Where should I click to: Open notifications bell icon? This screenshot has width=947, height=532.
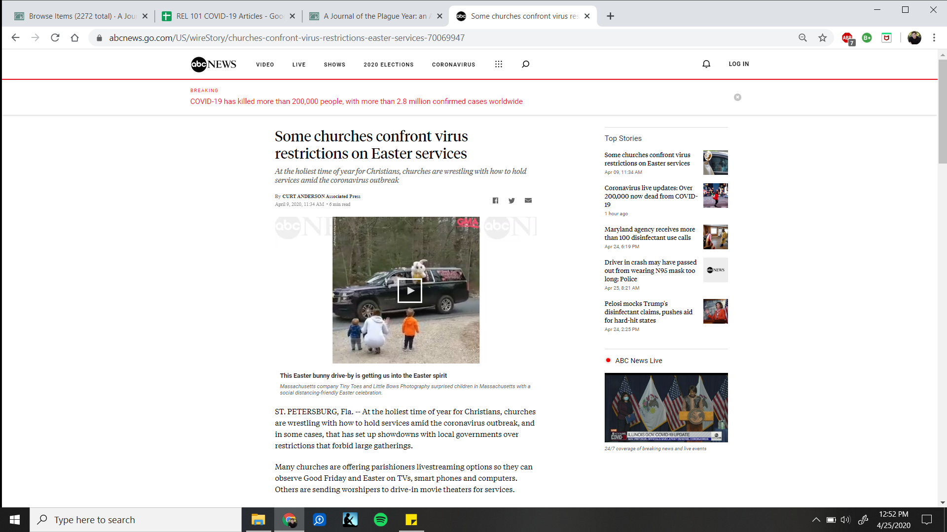[706, 64]
